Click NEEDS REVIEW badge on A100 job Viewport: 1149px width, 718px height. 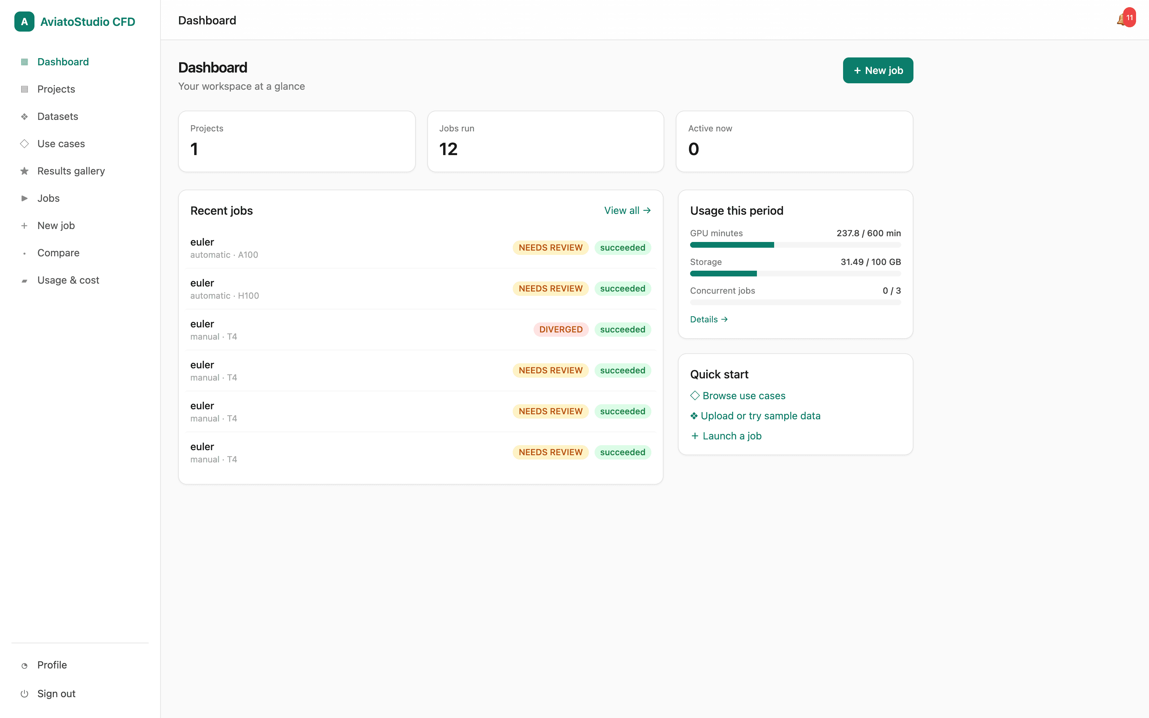(x=550, y=248)
